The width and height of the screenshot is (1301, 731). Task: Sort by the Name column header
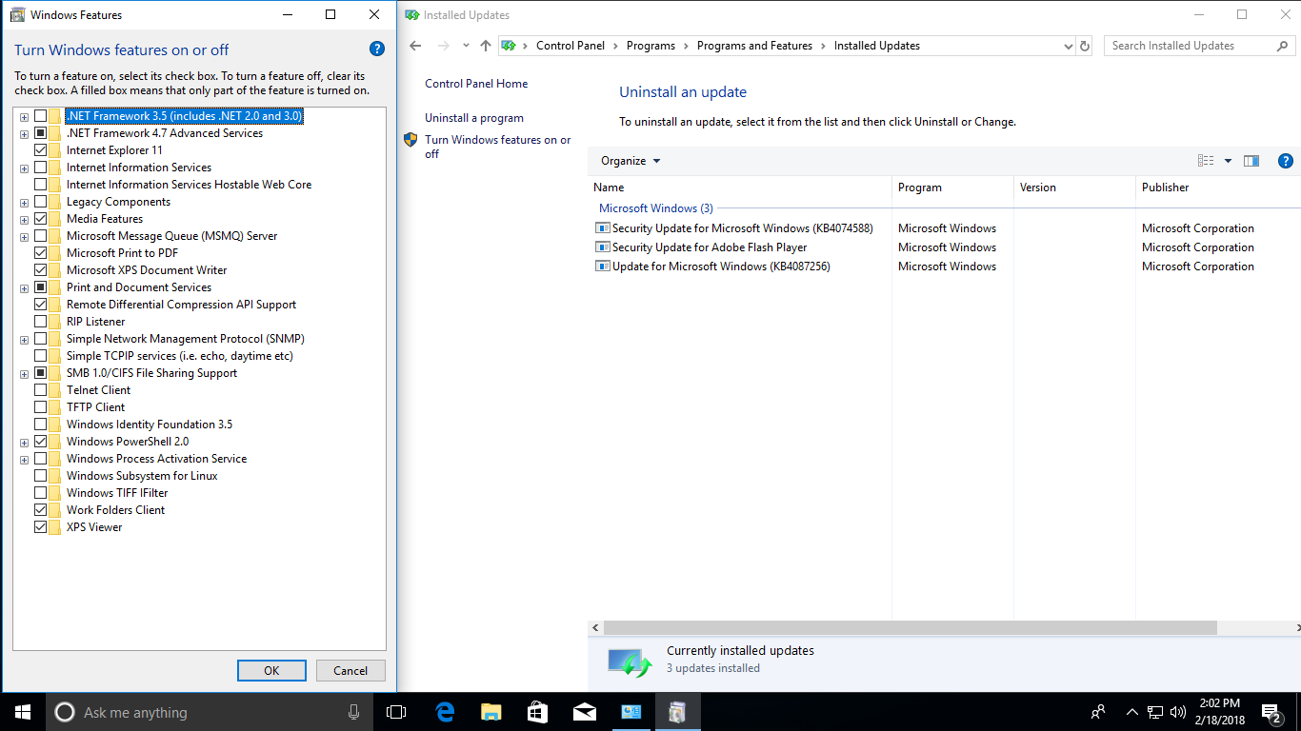pyautogui.click(x=739, y=188)
